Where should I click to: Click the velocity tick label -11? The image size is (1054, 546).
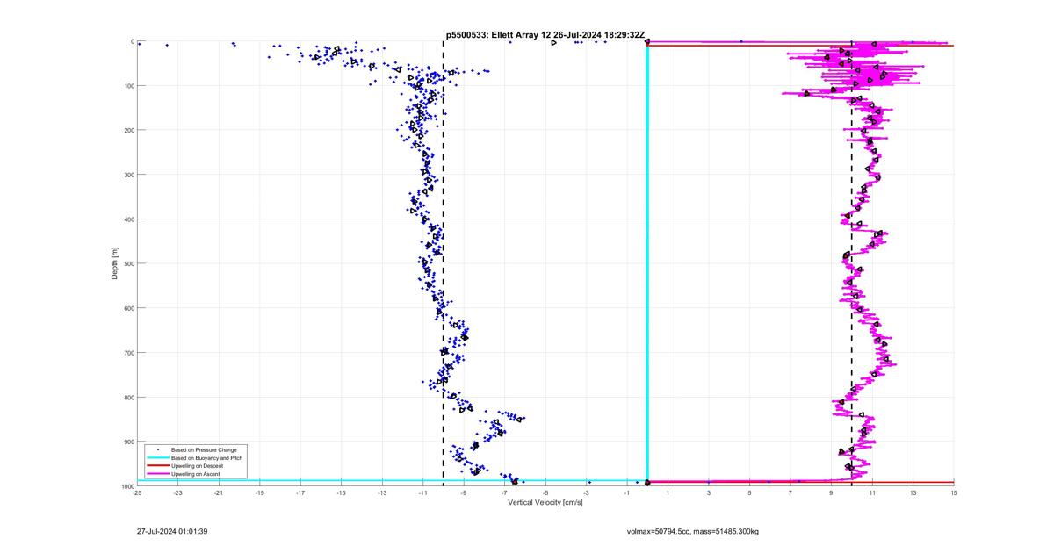coord(422,493)
